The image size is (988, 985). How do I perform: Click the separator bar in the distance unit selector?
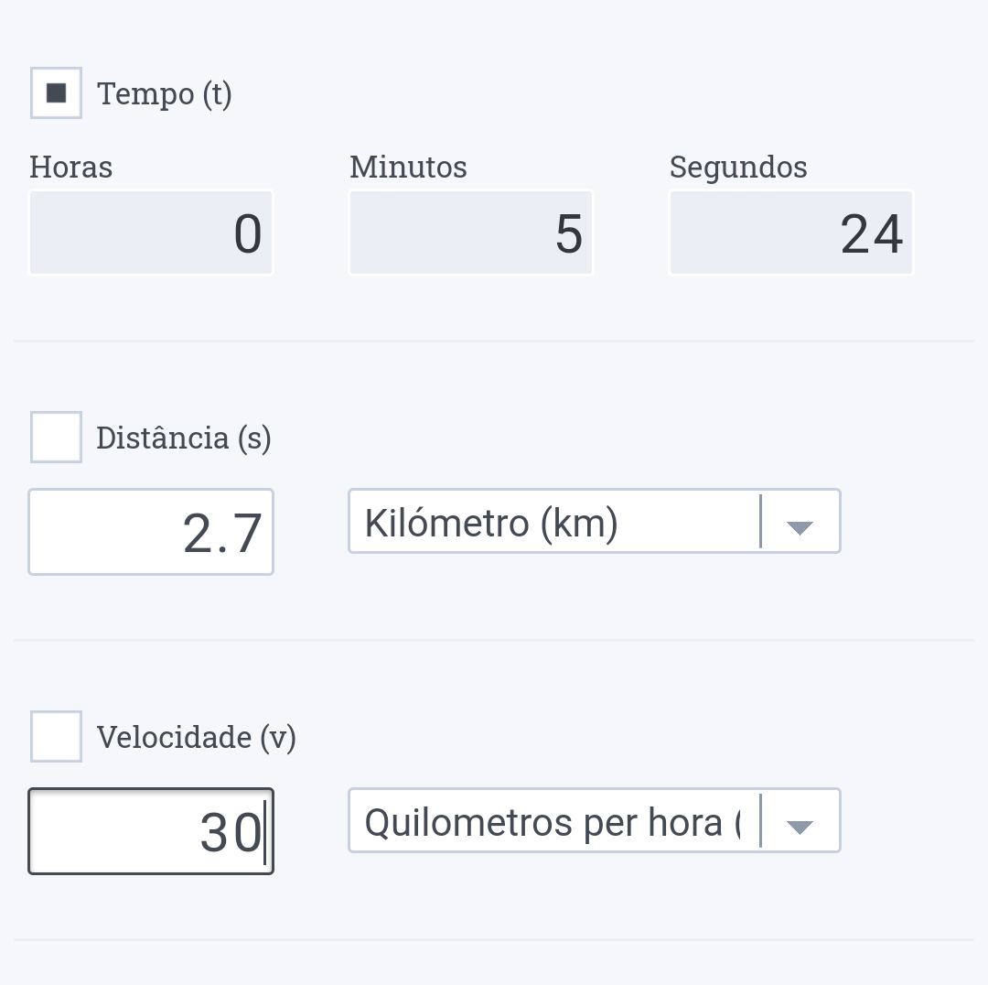760,522
